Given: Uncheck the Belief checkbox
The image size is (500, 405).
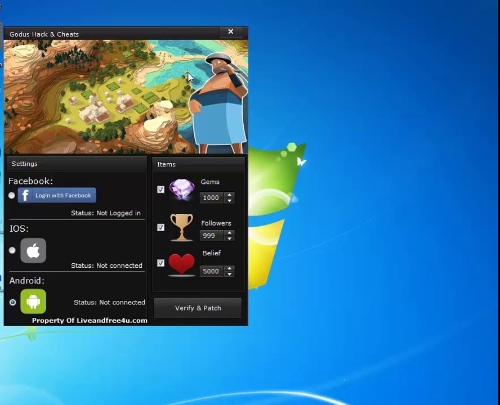Looking at the screenshot, I should (x=160, y=263).
